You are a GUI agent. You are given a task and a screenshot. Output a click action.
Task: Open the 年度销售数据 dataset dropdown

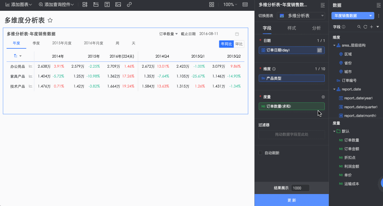point(353,16)
